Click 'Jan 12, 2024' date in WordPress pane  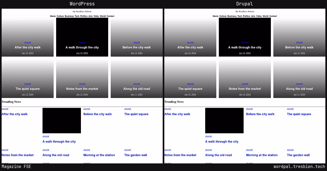click(x=82, y=94)
